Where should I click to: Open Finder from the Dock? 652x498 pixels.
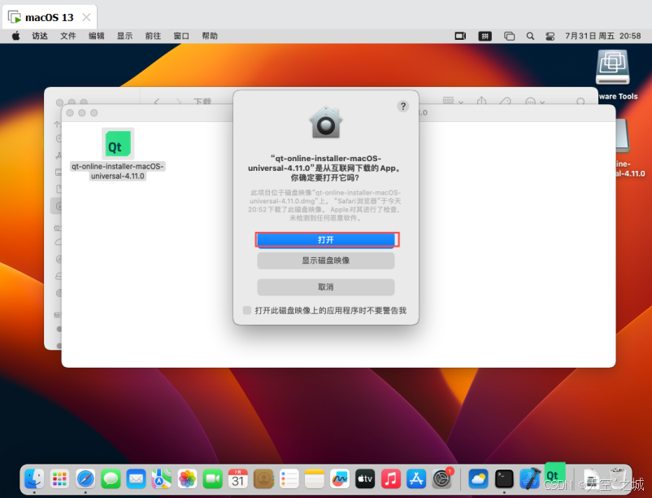click(34, 479)
